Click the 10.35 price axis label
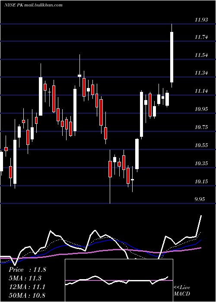The image size is (216, 302). click(x=201, y=164)
